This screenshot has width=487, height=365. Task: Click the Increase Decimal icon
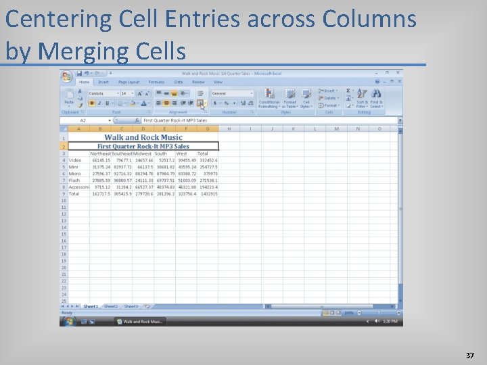pos(243,103)
